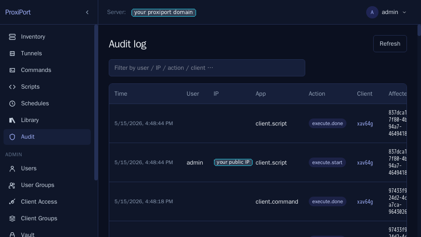Click the Action column header
Image resolution: width=421 pixels, height=237 pixels.
tap(317, 94)
